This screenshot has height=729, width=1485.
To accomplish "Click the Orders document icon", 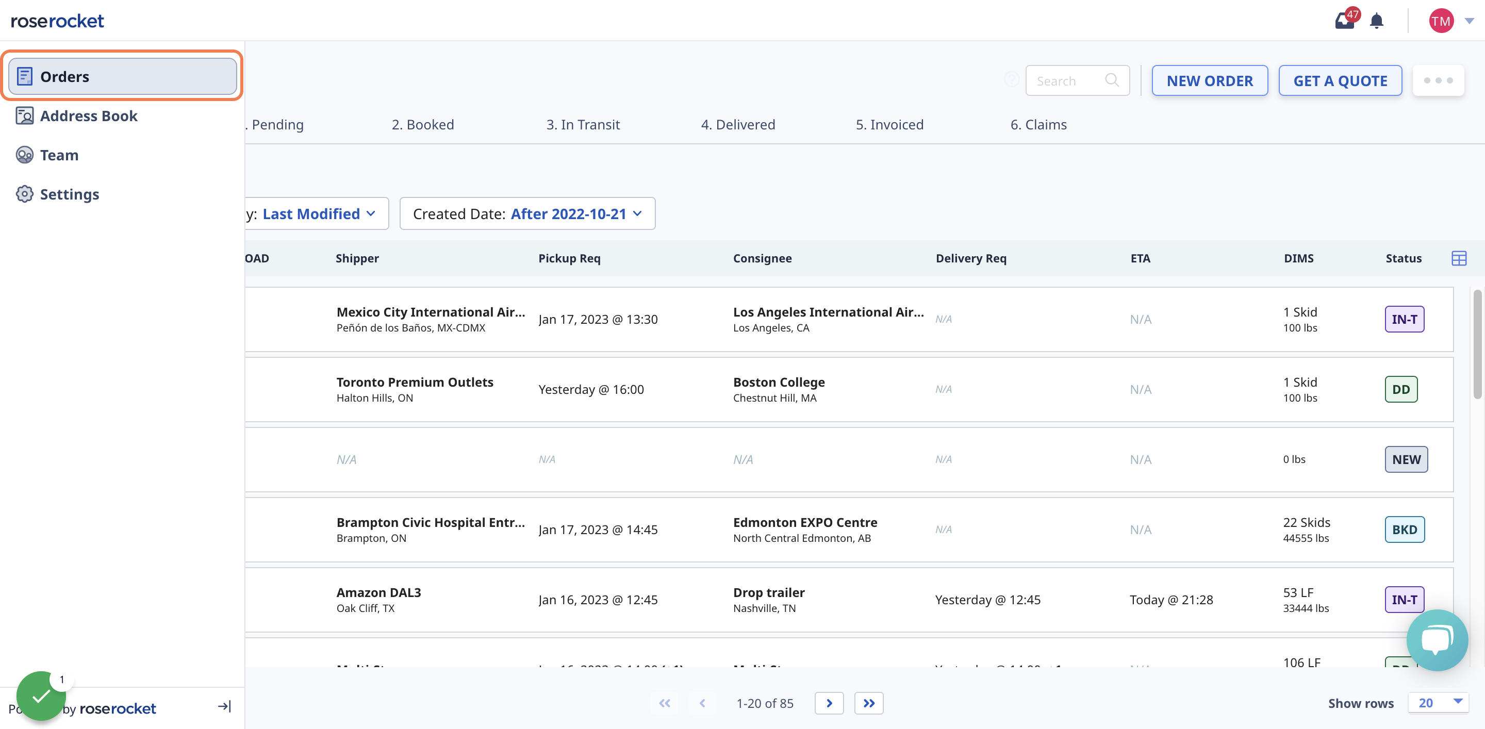I will point(24,76).
